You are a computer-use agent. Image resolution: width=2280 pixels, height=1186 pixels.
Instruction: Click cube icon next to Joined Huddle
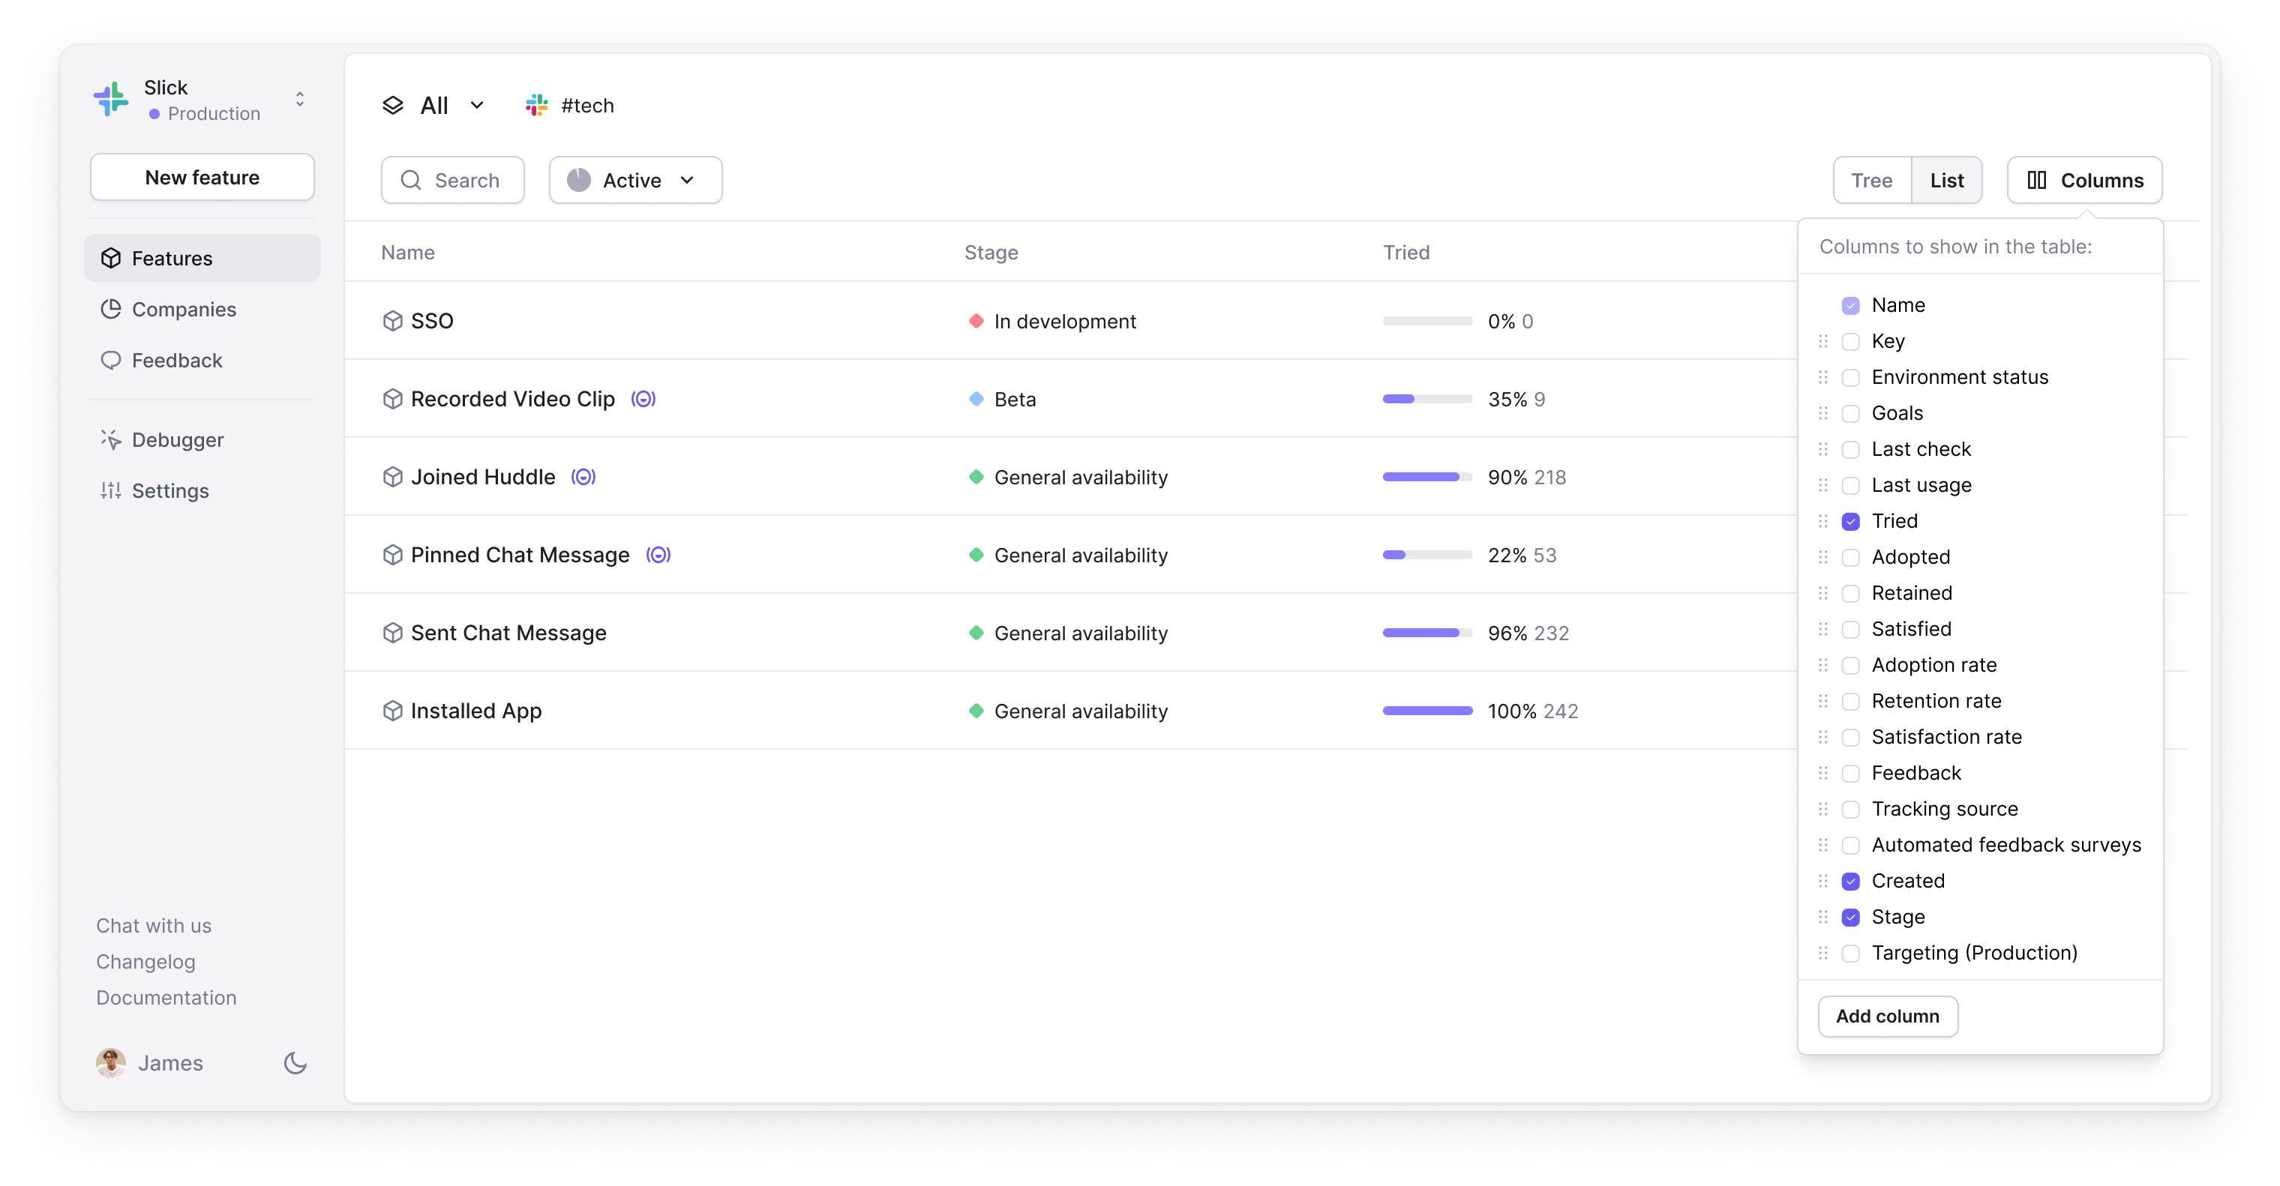pos(392,477)
